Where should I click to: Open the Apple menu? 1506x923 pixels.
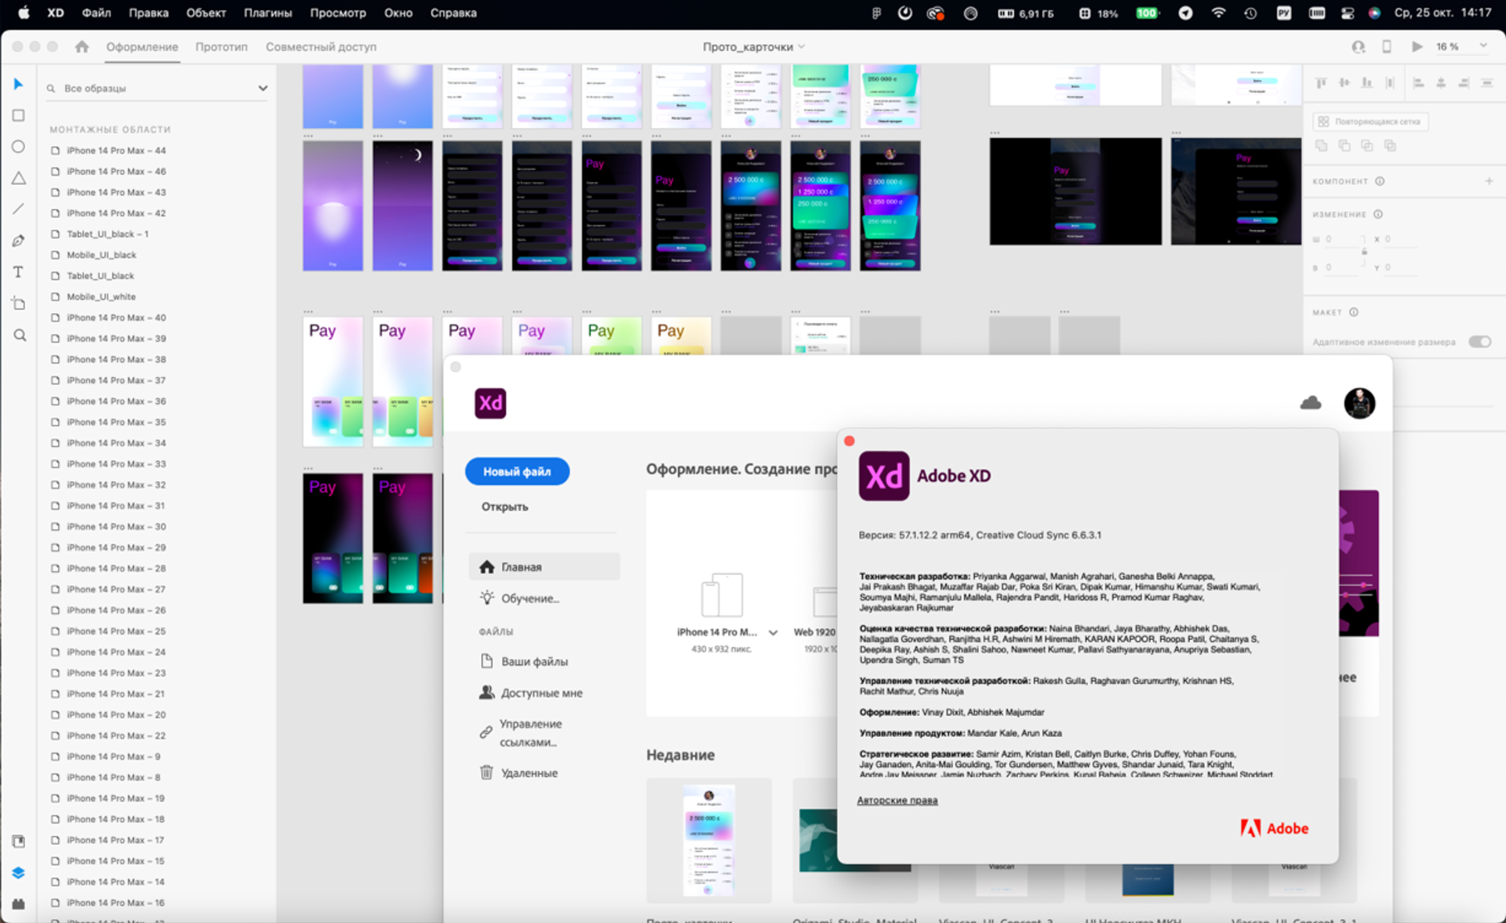24,13
